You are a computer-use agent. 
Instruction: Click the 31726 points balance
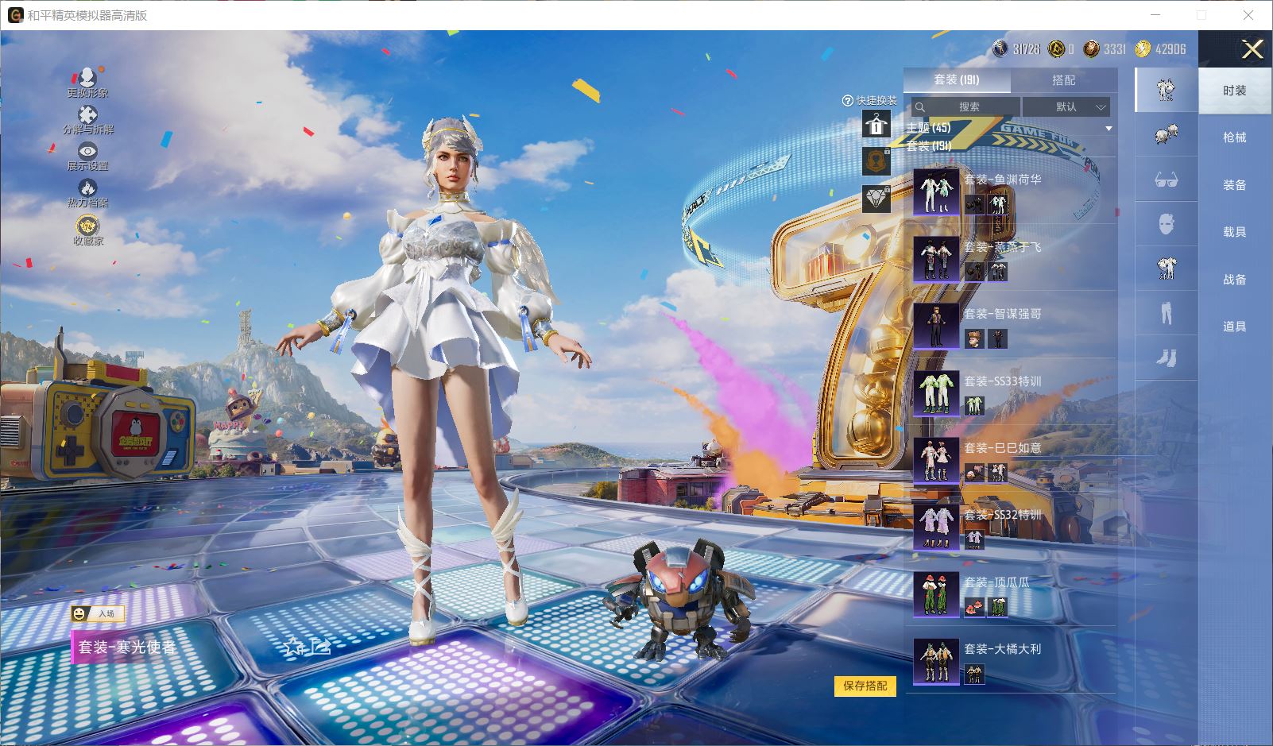tap(1026, 49)
